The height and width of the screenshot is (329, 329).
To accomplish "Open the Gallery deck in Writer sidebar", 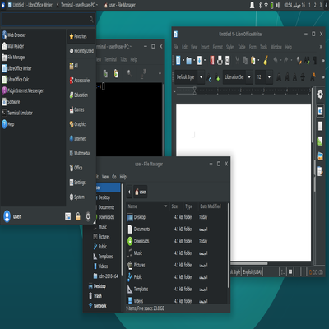I will point(320,155).
